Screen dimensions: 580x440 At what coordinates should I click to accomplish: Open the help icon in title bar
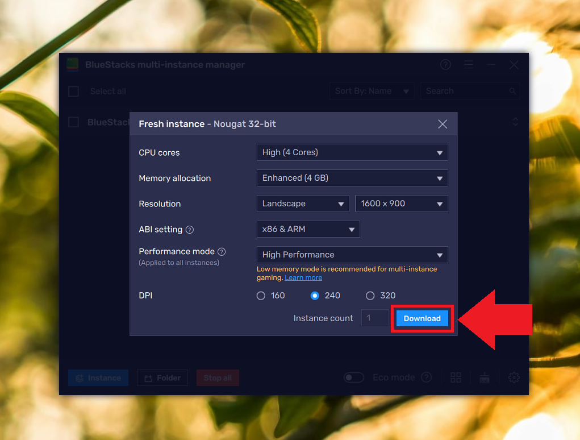[x=445, y=65]
